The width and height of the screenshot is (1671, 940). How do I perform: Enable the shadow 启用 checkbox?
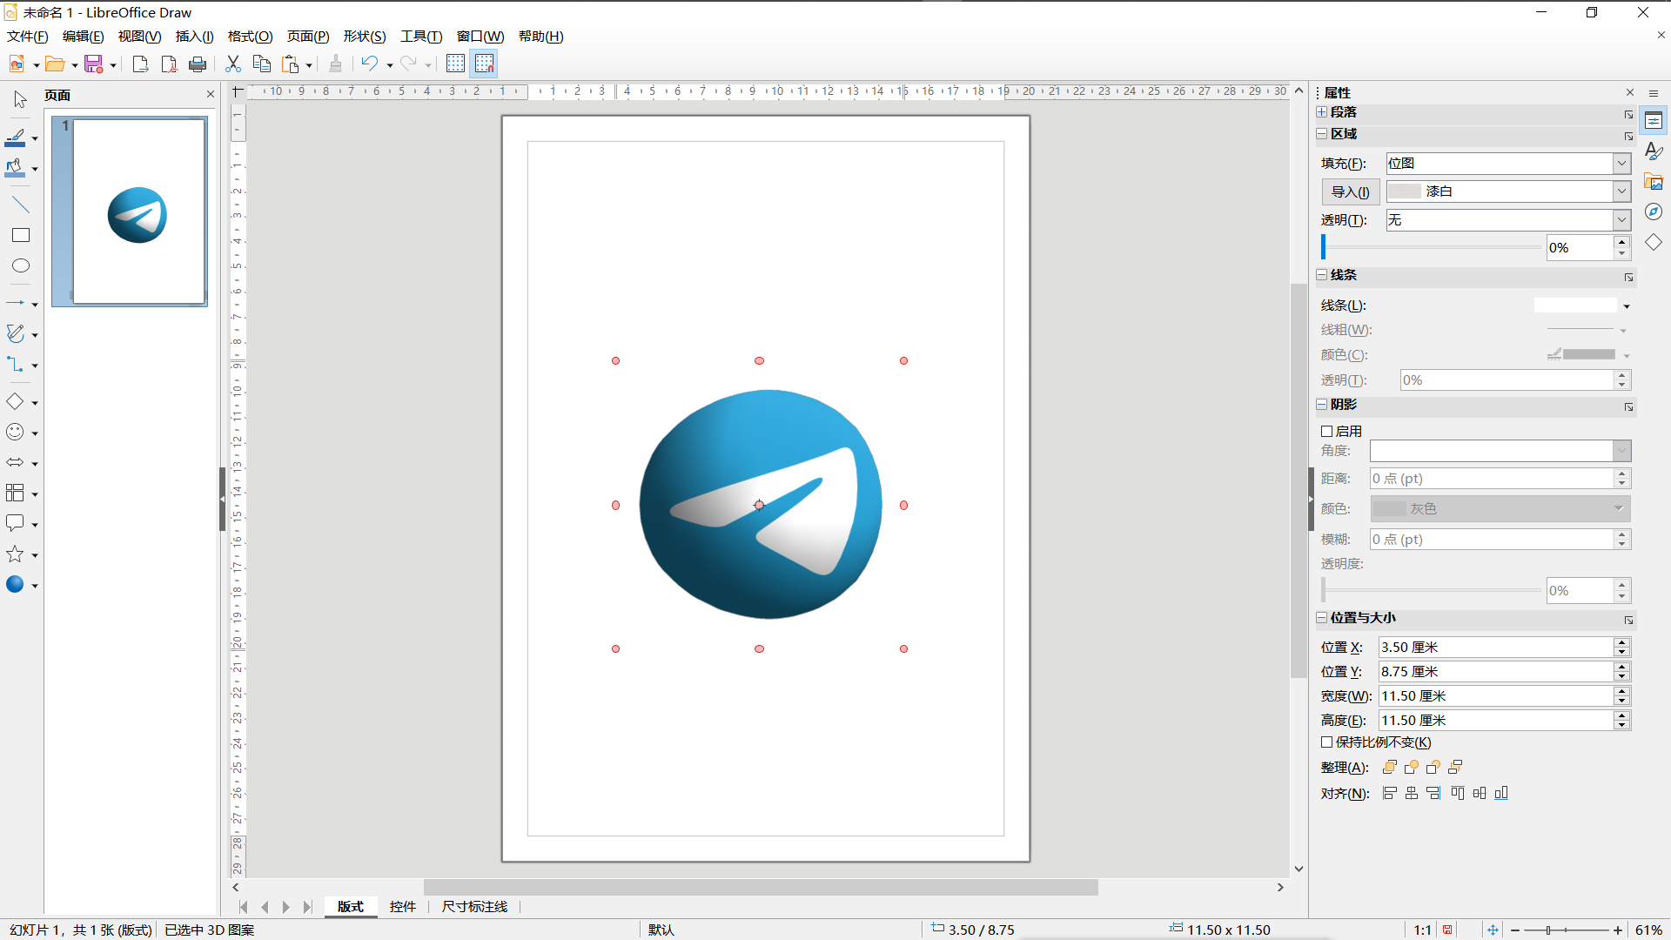(x=1327, y=431)
